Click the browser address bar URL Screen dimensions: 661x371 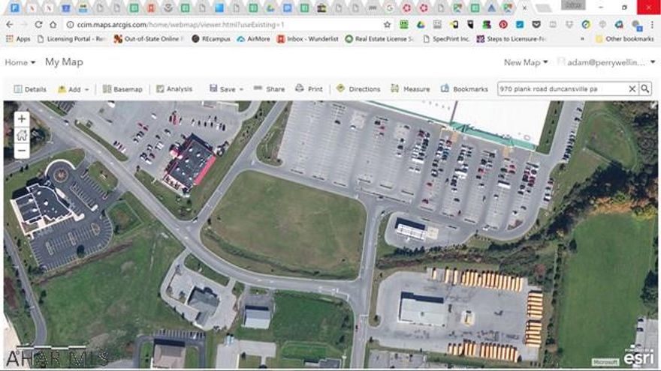(180, 25)
